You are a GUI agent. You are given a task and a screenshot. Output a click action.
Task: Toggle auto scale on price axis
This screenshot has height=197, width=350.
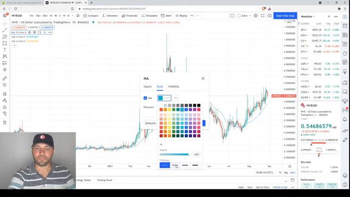(x=293, y=172)
